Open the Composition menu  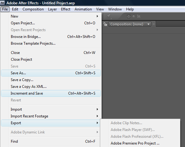click(x=33, y=9)
